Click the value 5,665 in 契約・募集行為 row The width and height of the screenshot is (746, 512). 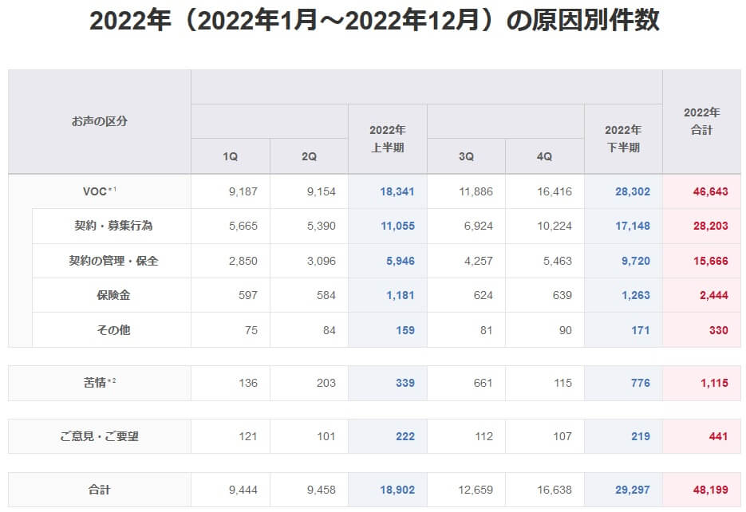(x=243, y=226)
